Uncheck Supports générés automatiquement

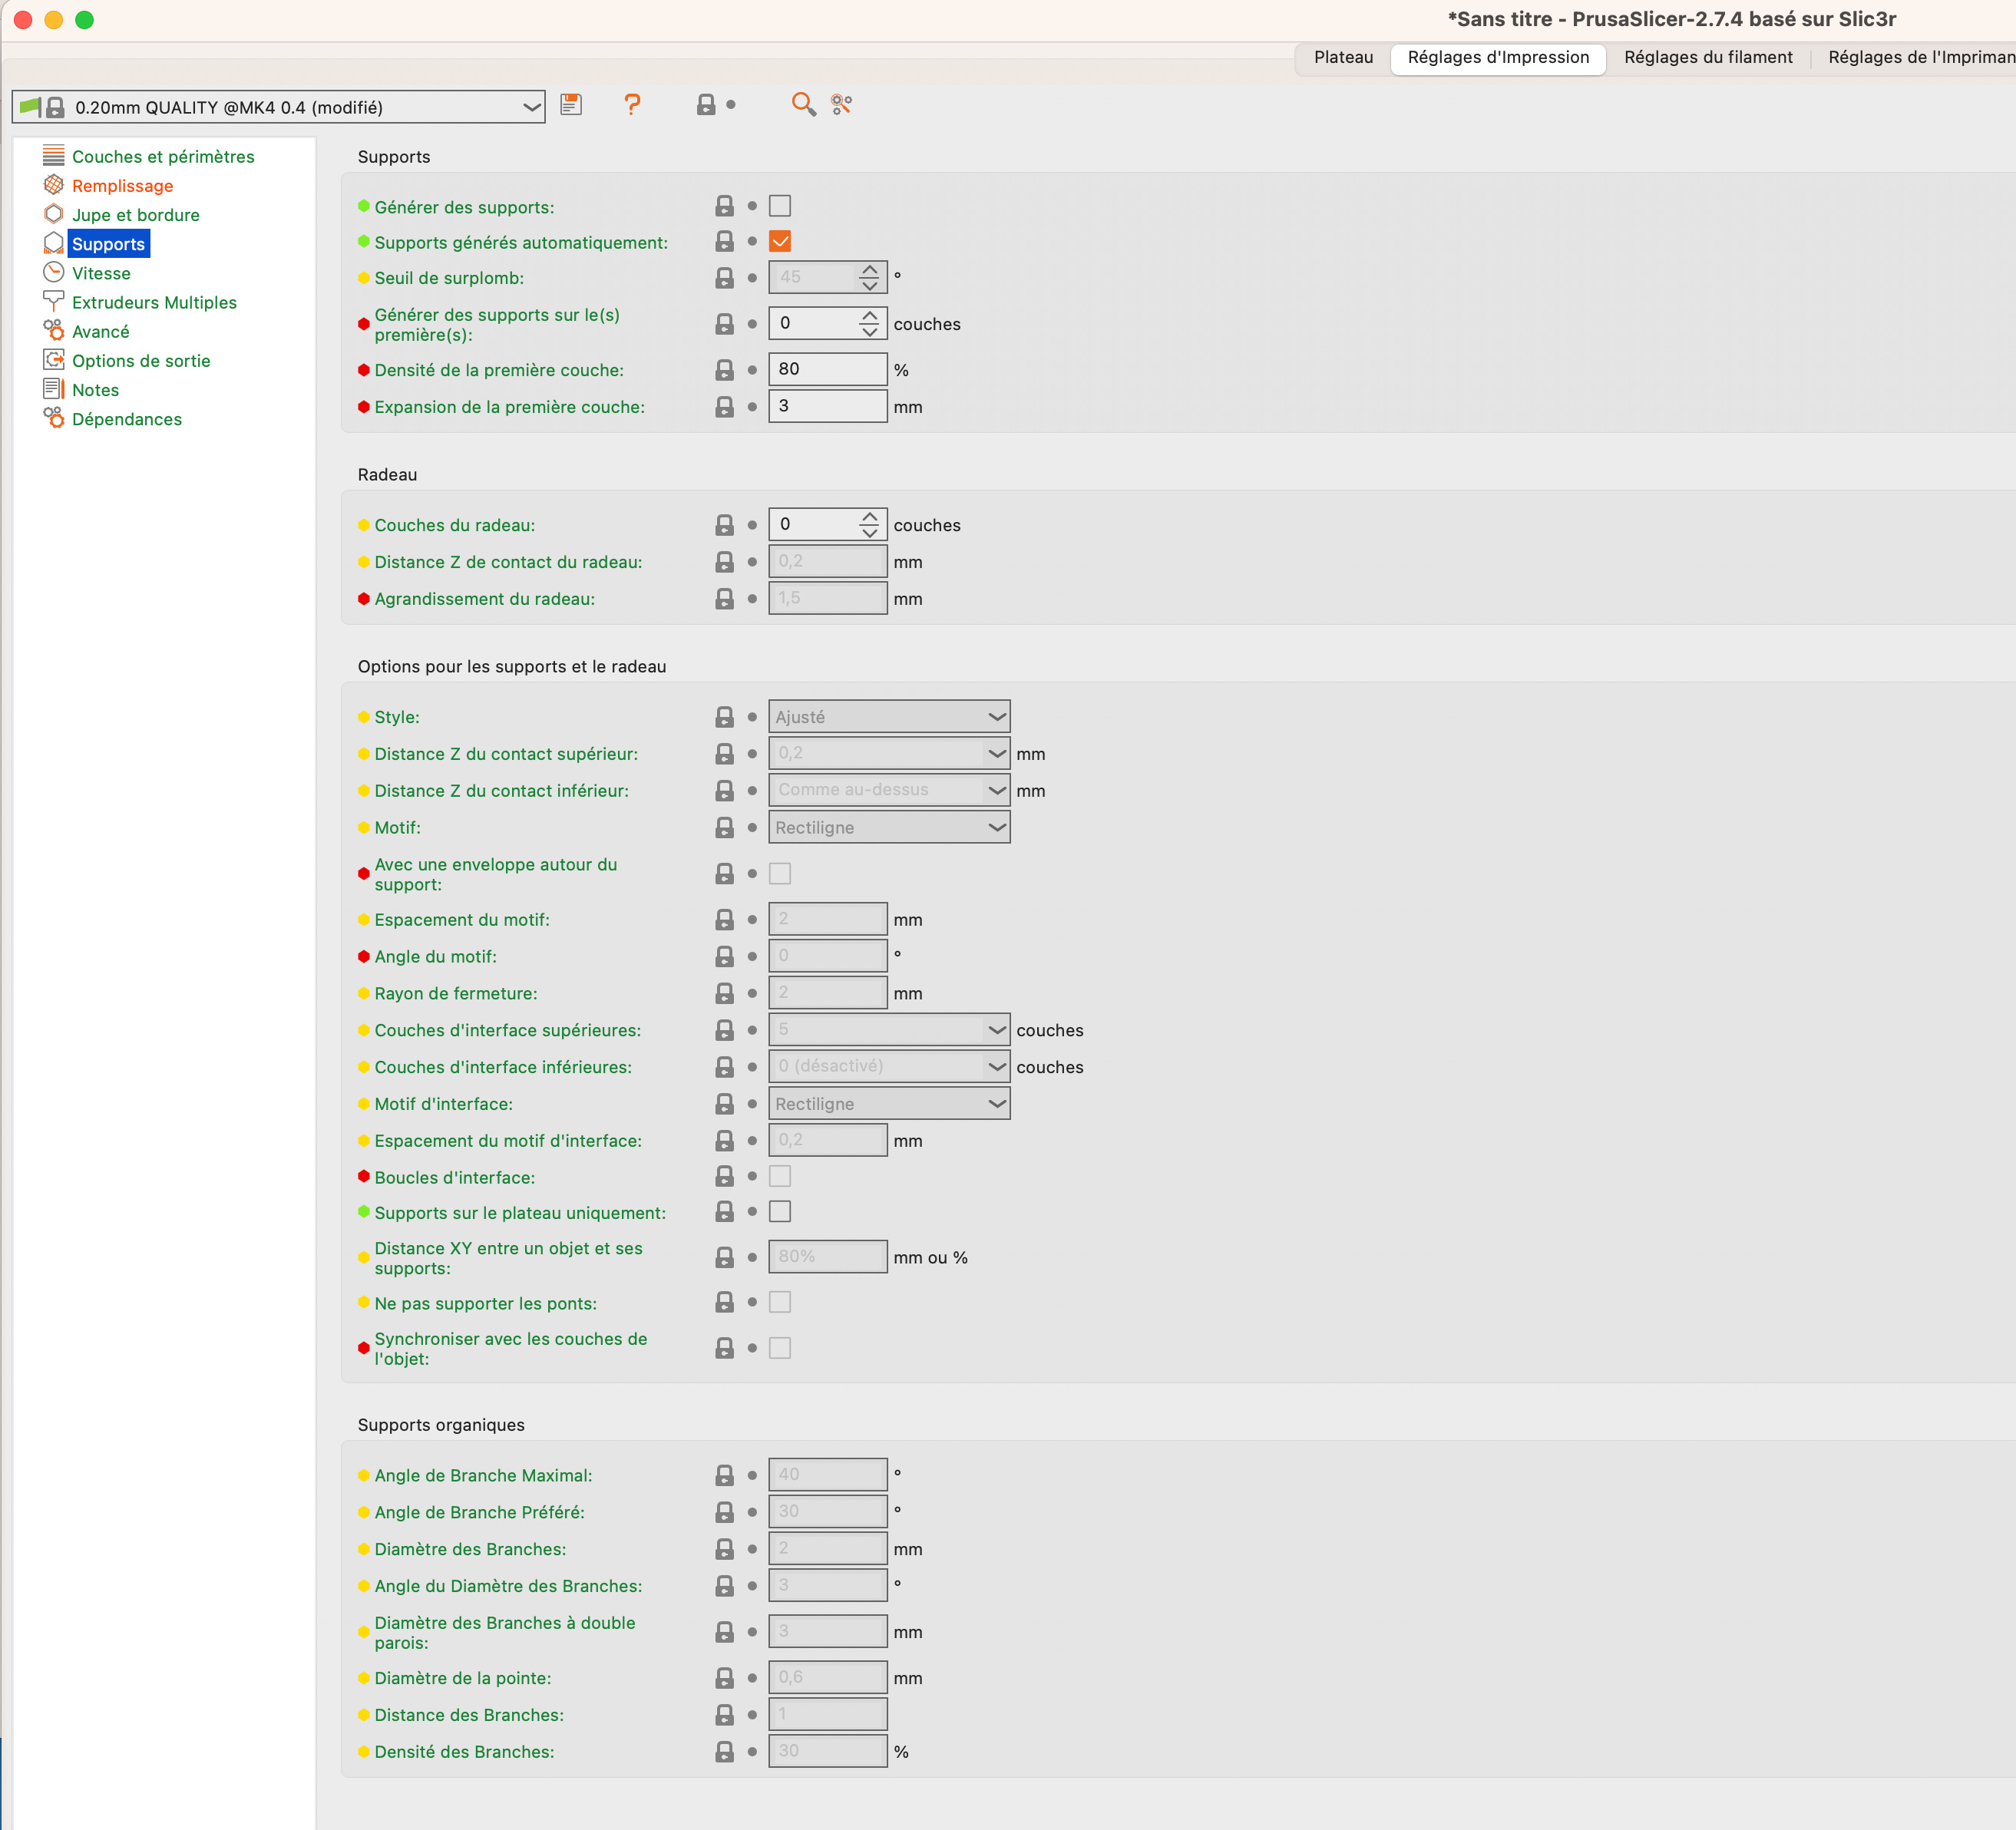(780, 242)
